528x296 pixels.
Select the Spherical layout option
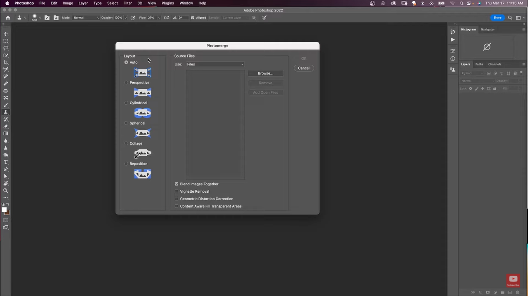(126, 123)
